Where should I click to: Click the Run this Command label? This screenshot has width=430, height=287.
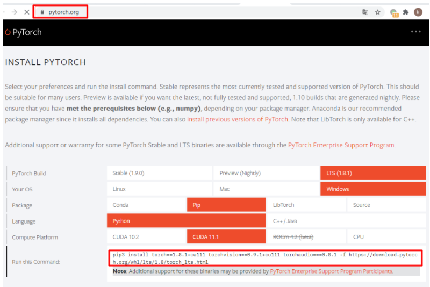36,262
